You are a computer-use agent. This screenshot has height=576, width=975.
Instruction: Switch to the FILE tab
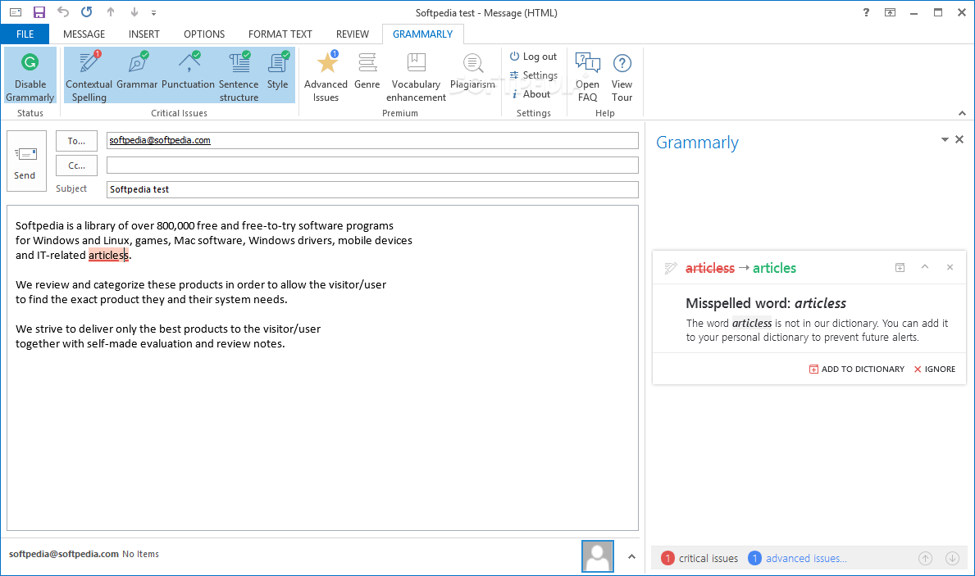click(x=25, y=34)
